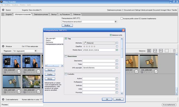
Task: Toggle the Seleziona tutto checkbox
Action: click(x=111, y=35)
